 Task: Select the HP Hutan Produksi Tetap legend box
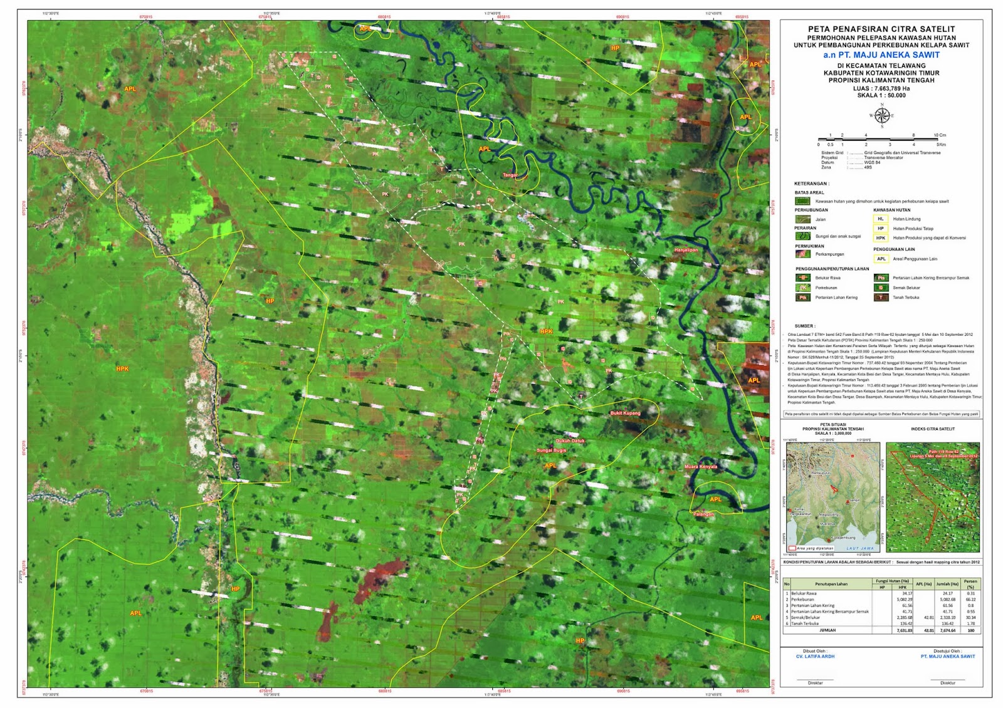coord(881,229)
